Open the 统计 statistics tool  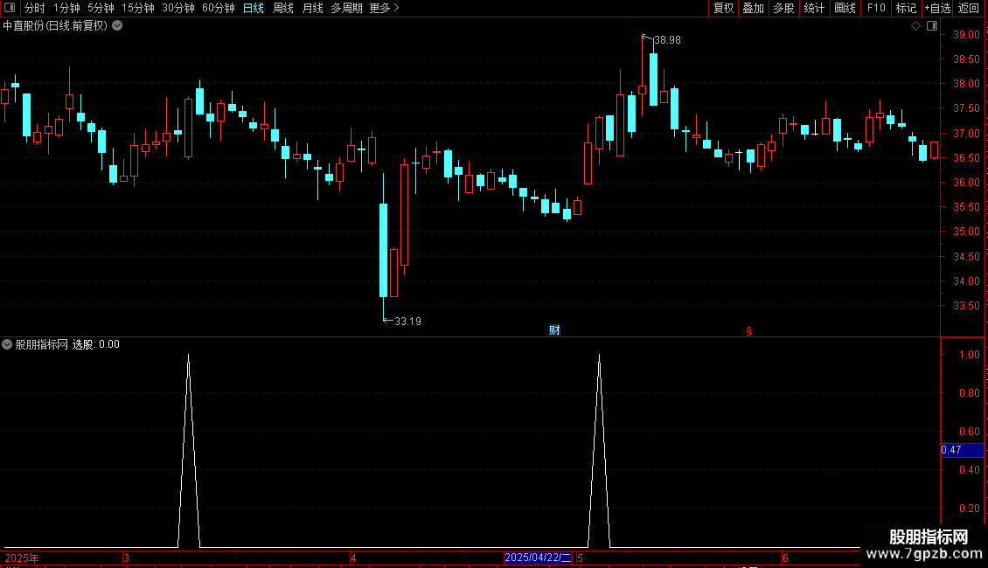click(x=814, y=8)
